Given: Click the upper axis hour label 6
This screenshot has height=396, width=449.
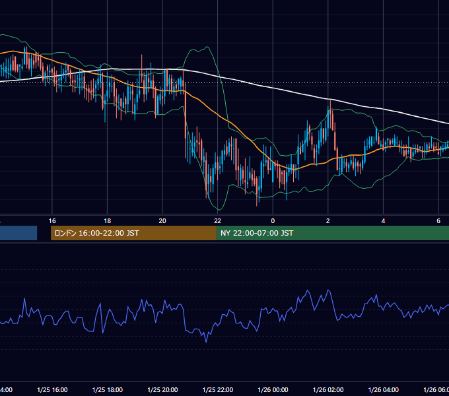Looking at the screenshot, I should pos(438,220).
